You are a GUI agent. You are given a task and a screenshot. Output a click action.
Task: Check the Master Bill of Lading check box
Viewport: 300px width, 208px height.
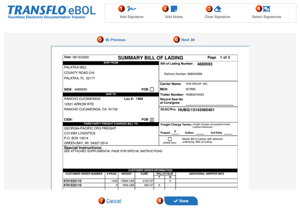click(x=170, y=139)
